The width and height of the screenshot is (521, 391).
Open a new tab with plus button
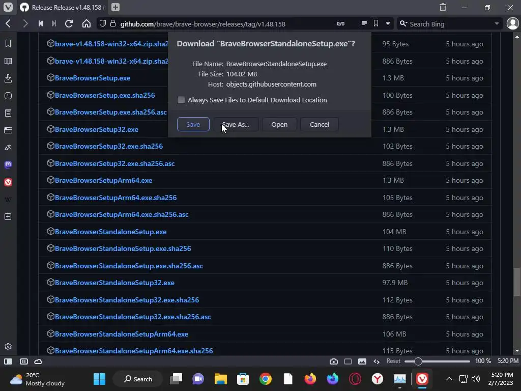pyautogui.click(x=115, y=7)
